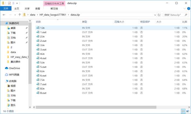Select the 4.in file icon
This screenshot has width=191, height=114.
38,54
